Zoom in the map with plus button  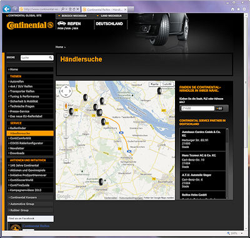click(66, 115)
